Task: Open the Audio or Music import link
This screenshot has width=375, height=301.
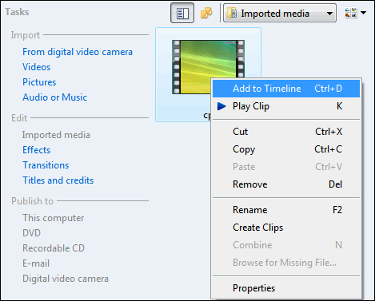Action: pos(54,97)
